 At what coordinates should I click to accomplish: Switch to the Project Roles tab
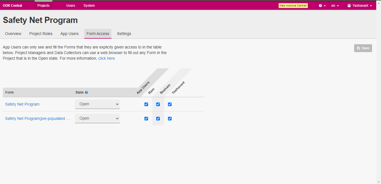(x=41, y=34)
